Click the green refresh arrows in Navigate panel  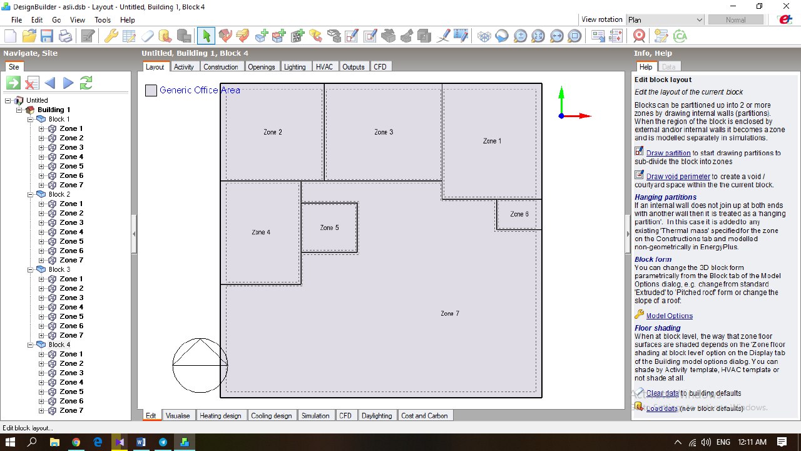point(86,83)
